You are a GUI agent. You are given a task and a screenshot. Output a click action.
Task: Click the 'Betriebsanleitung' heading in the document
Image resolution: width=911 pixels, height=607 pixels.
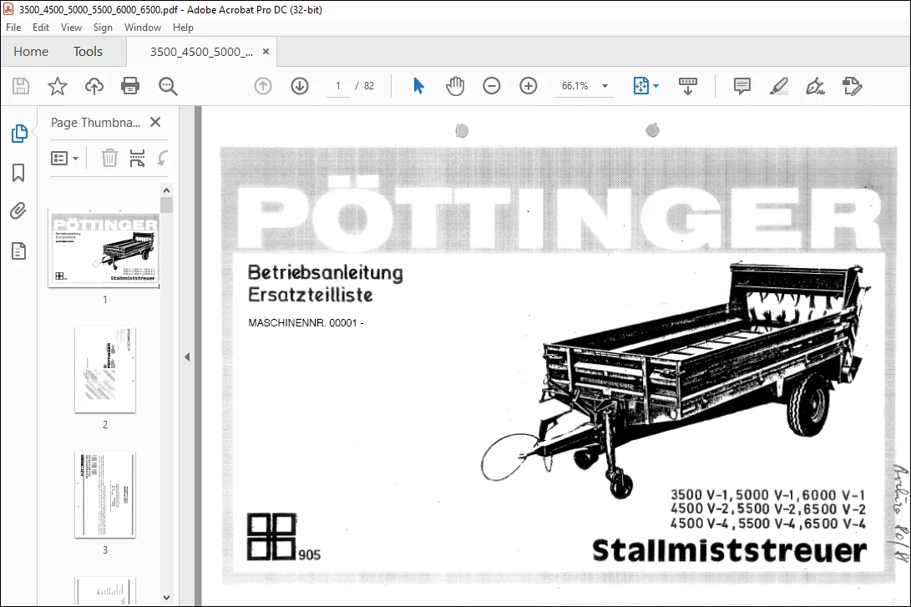tap(326, 272)
